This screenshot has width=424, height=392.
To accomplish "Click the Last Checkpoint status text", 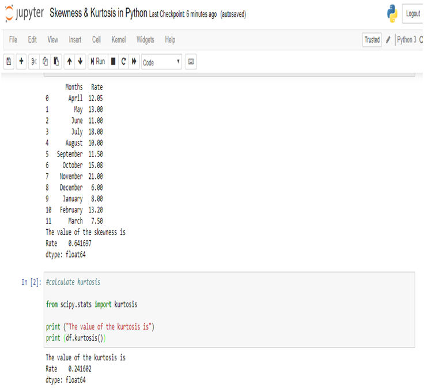I will [183, 14].
